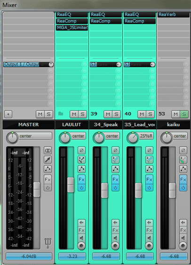Open FX chain on kaiku track
The width and height of the screenshot is (191, 265).
[183, 180]
